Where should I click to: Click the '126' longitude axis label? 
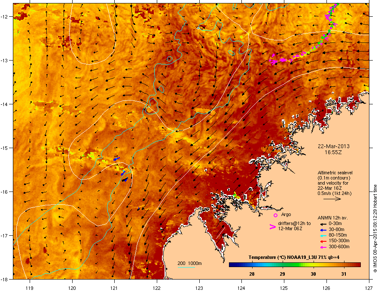(326, 288)
